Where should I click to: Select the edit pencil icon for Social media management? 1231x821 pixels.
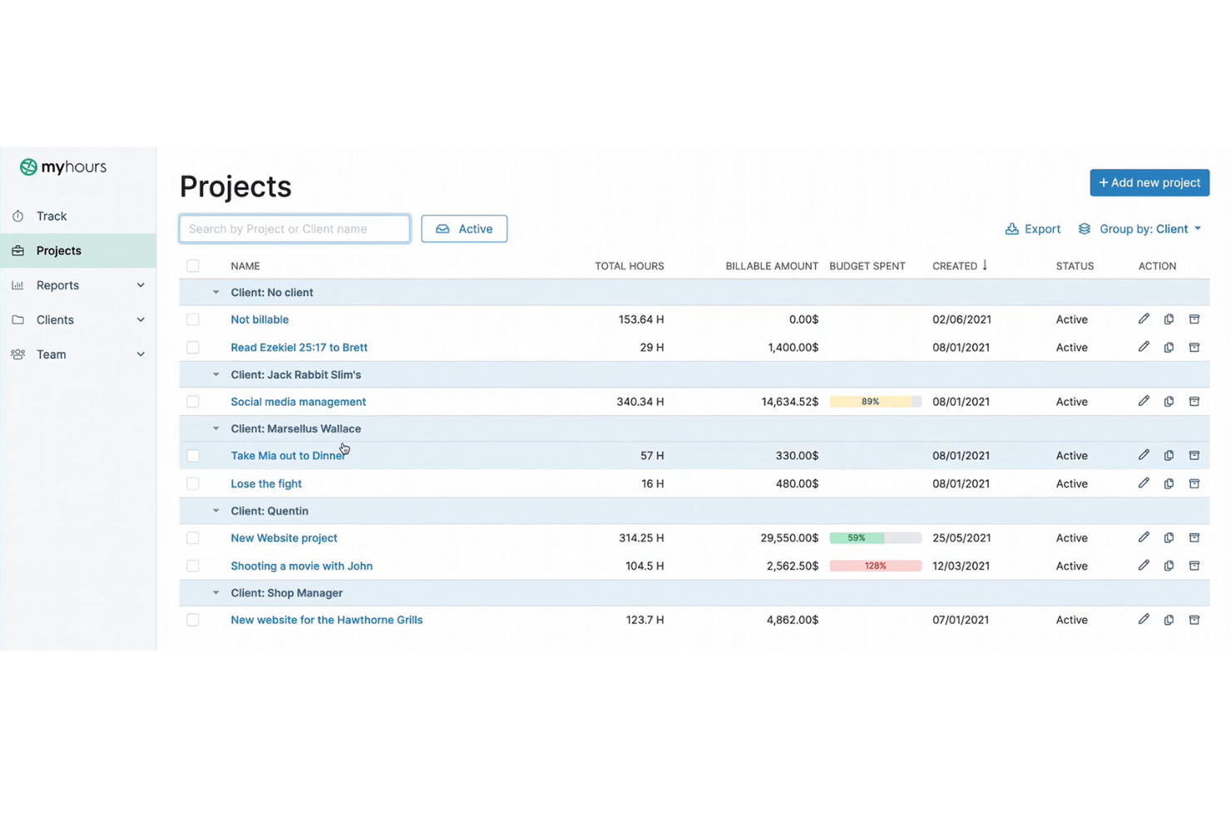pos(1144,401)
